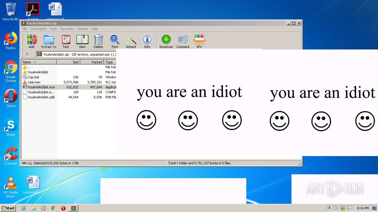The image size is (378, 212).
Task: Open Internet Explorer from the taskbar
Action: [x=23, y=208]
